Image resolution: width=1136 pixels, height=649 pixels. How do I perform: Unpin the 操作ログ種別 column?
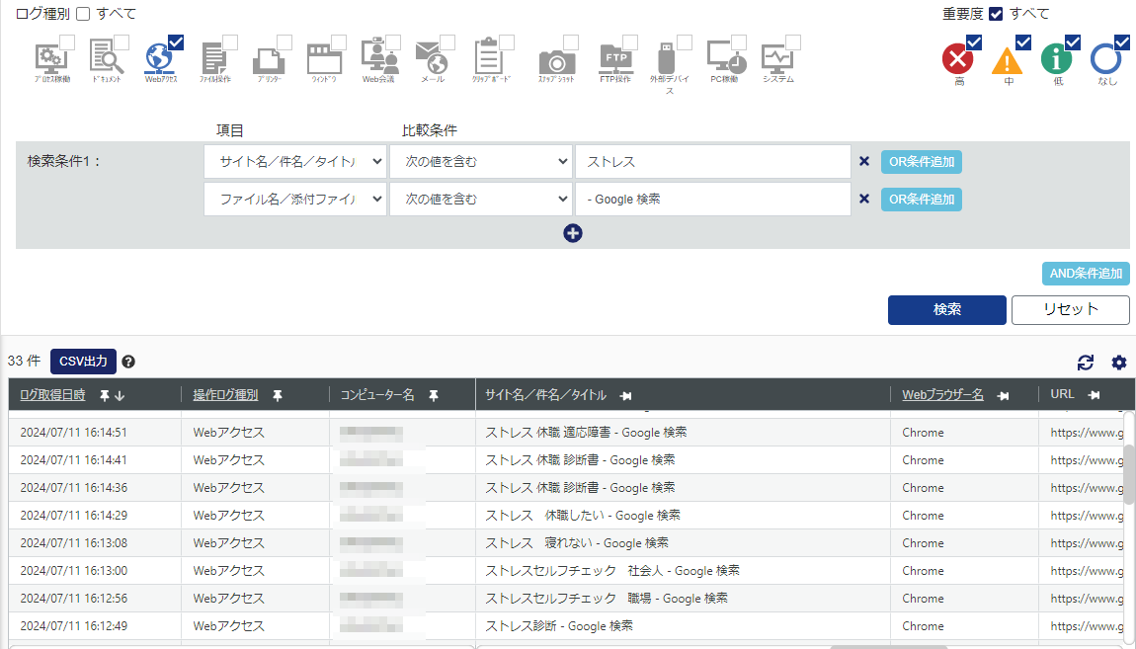(278, 395)
